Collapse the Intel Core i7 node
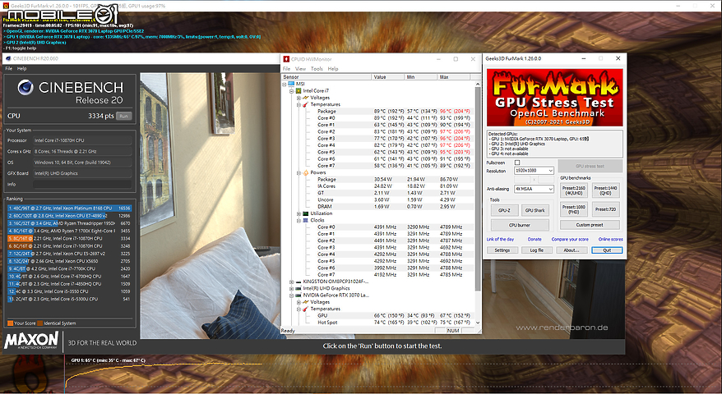722x394 pixels. [291, 90]
